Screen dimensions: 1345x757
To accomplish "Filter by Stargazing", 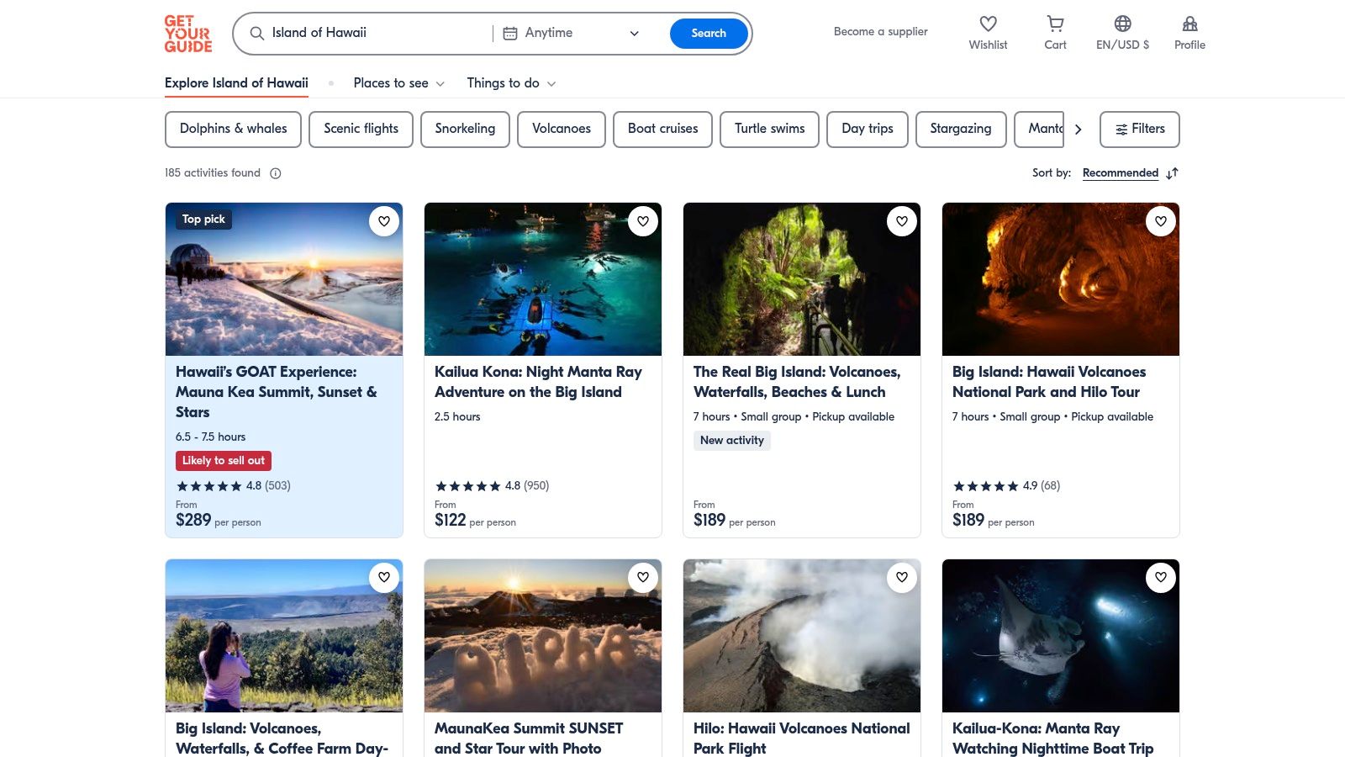I will tap(961, 130).
